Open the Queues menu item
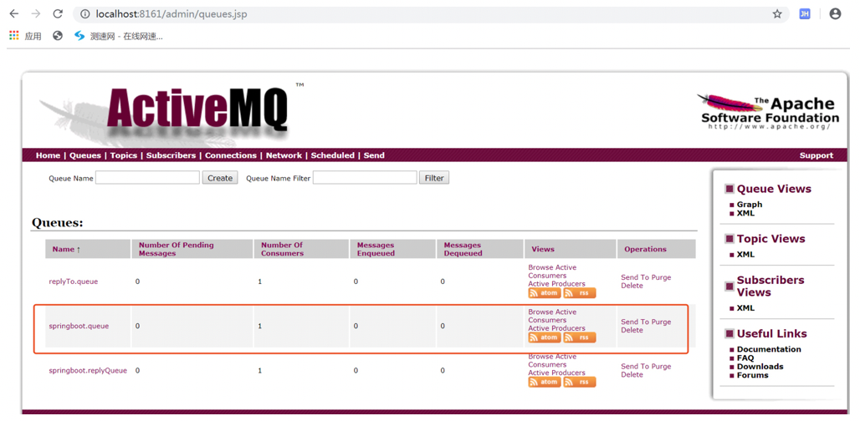Screen dimensions: 860x421 [x=85, y=155]
